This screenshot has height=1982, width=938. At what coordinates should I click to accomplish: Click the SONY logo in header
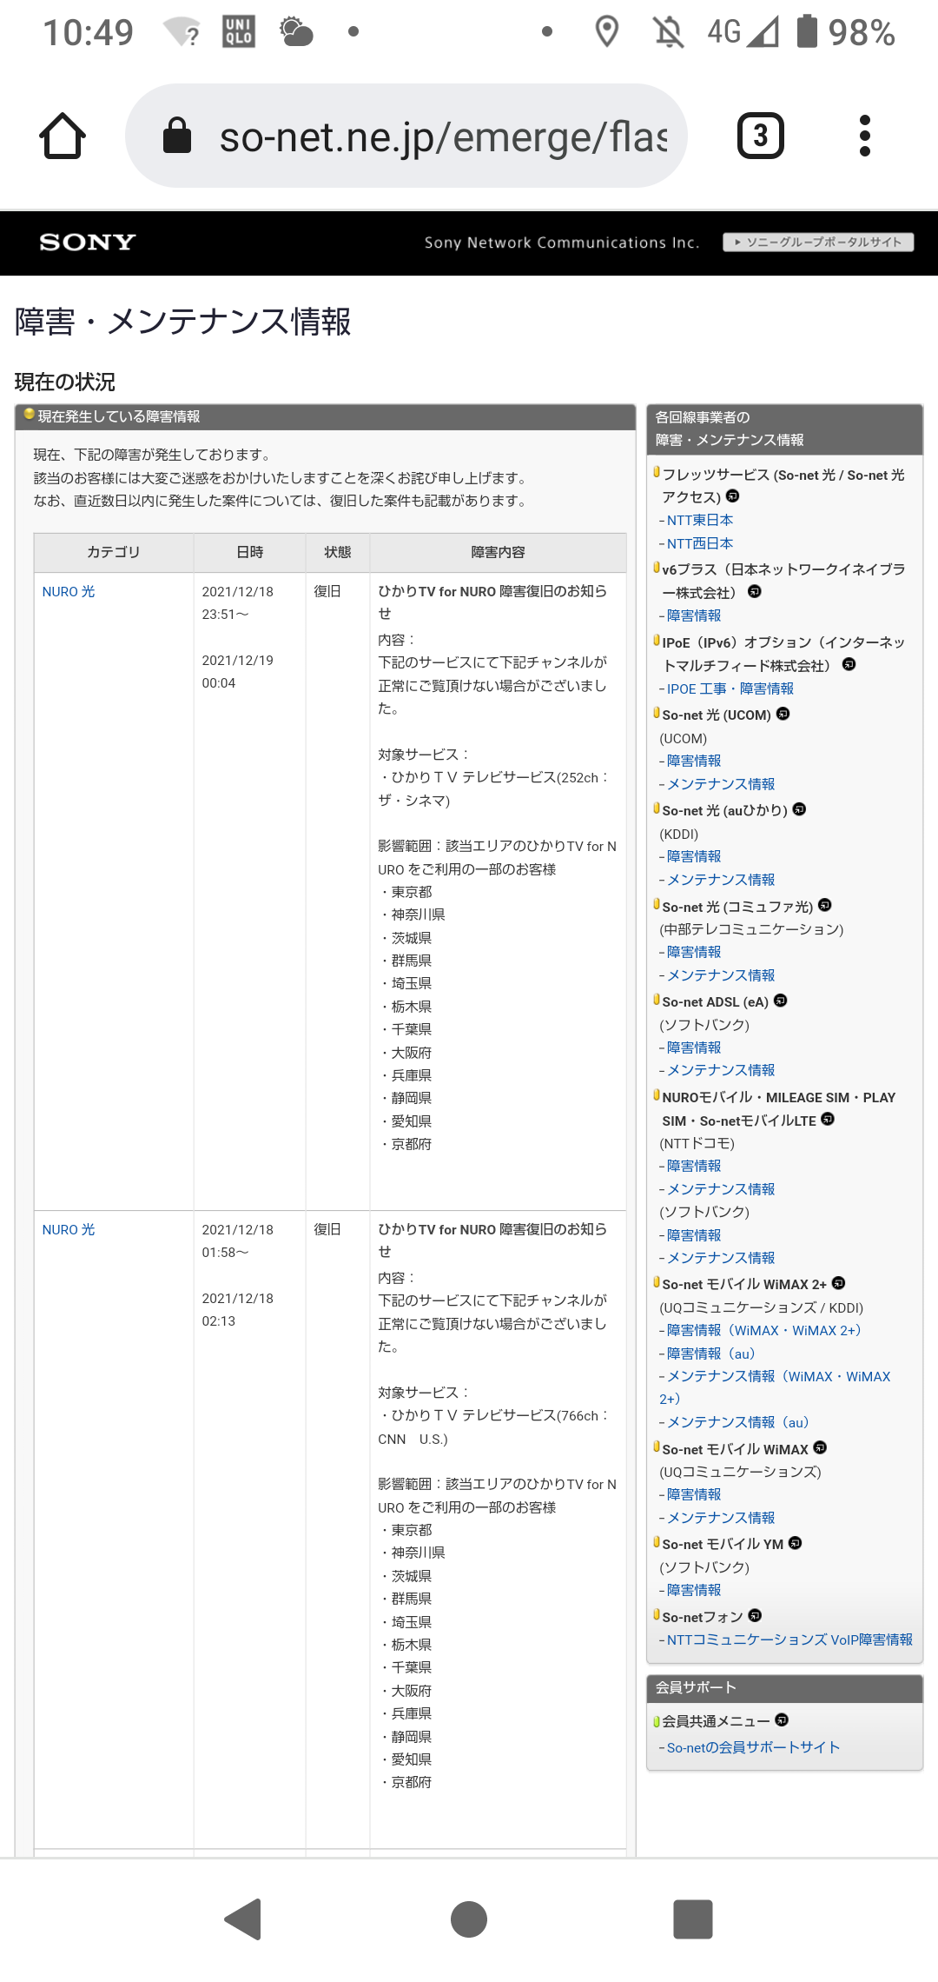click(x=88, y=243)
